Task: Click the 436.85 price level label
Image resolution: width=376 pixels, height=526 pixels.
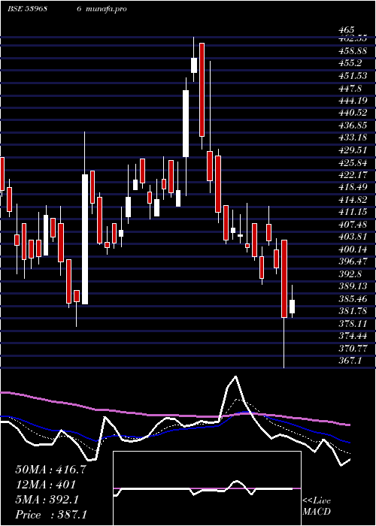Action: pyautogui.click(x=353, y=125)
